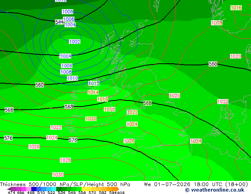Click the red 1030 isobar label
Screen dimensions: 251x194
pyautogui.click(x=58, y=175)
